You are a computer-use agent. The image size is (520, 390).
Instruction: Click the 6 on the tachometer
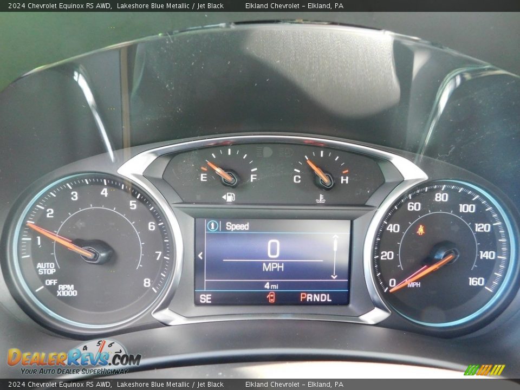click(x=152, y=226)
